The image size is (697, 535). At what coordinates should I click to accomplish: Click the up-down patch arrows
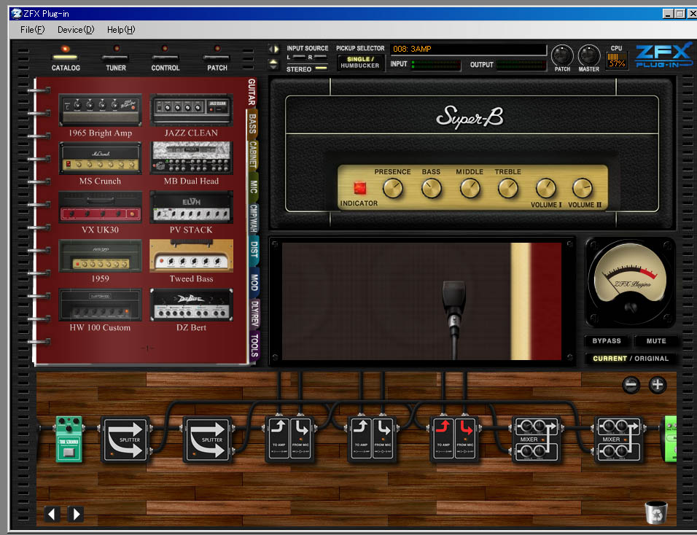[273, 64]
